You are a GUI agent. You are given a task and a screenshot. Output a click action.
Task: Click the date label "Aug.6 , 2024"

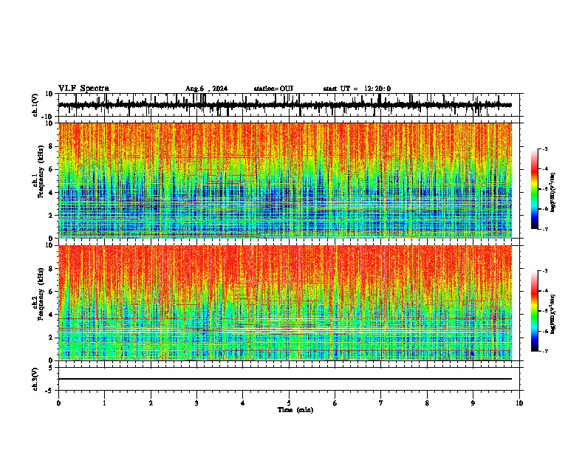[x=206, y=89]
